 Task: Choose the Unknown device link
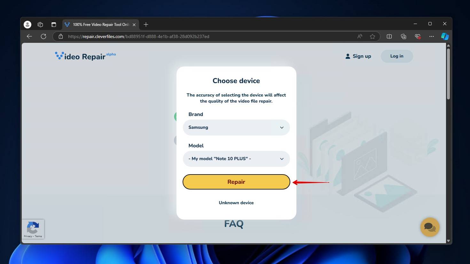pos(236,203)
